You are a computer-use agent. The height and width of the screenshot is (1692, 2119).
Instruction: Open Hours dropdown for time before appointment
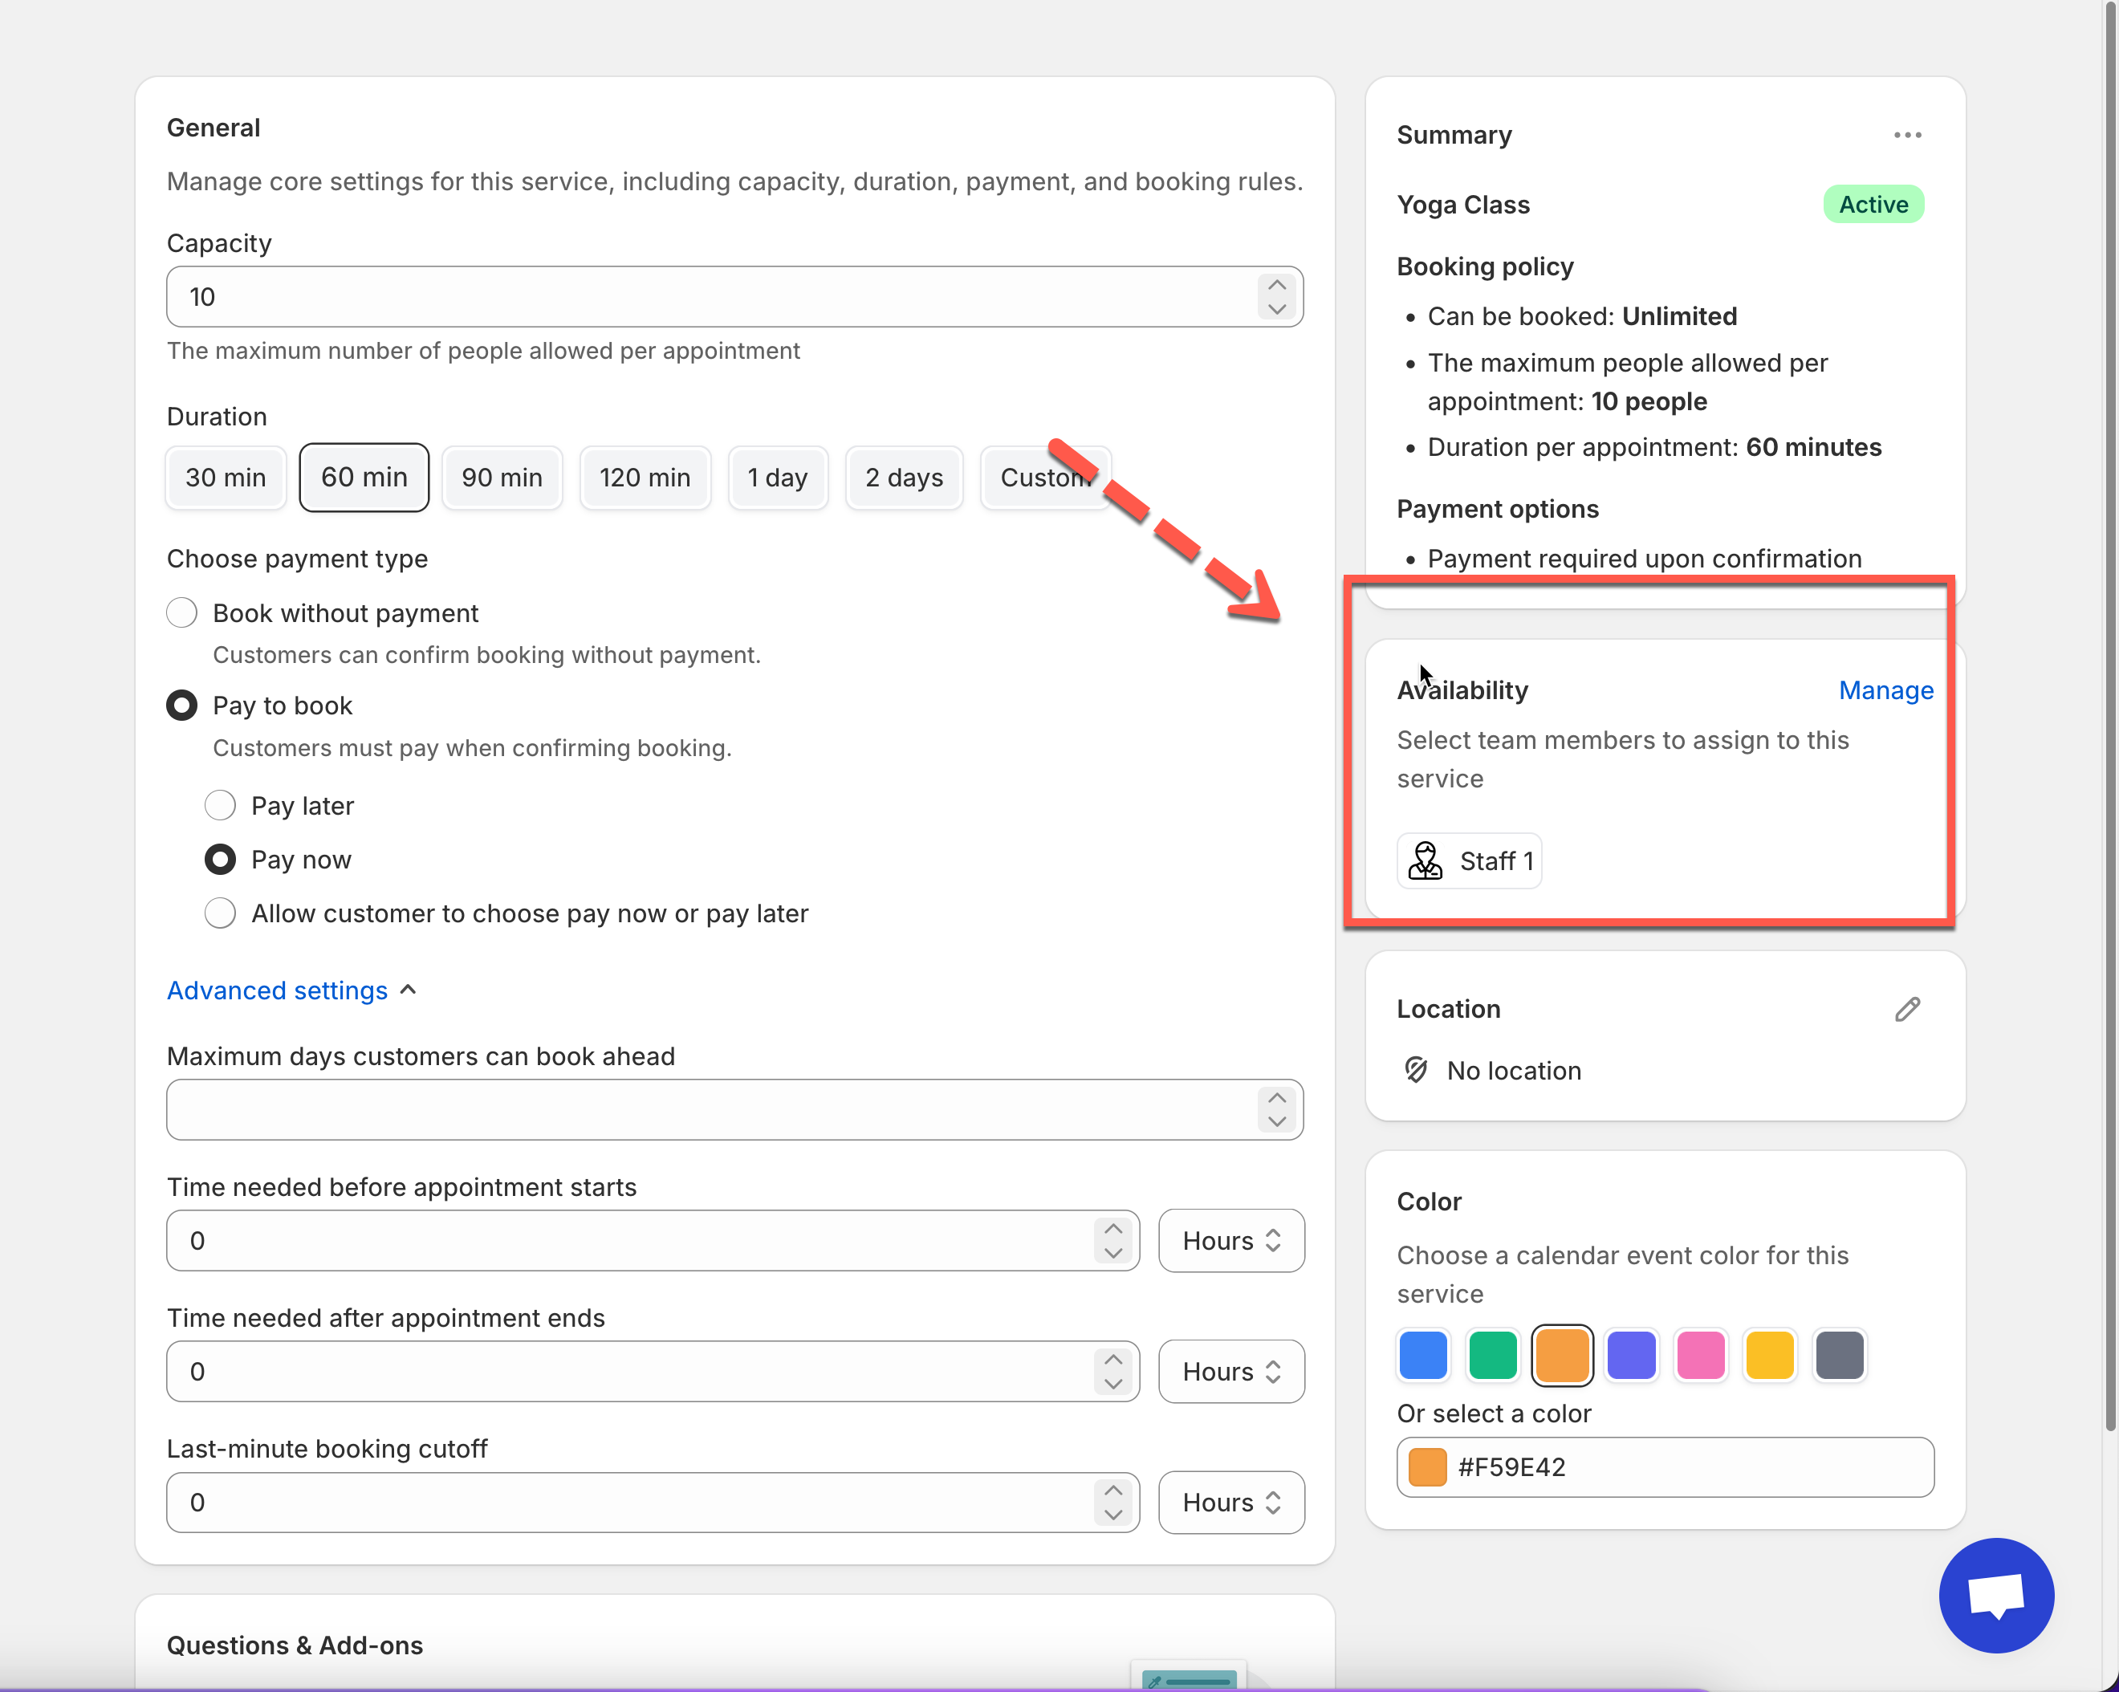click(1230, 1240)
